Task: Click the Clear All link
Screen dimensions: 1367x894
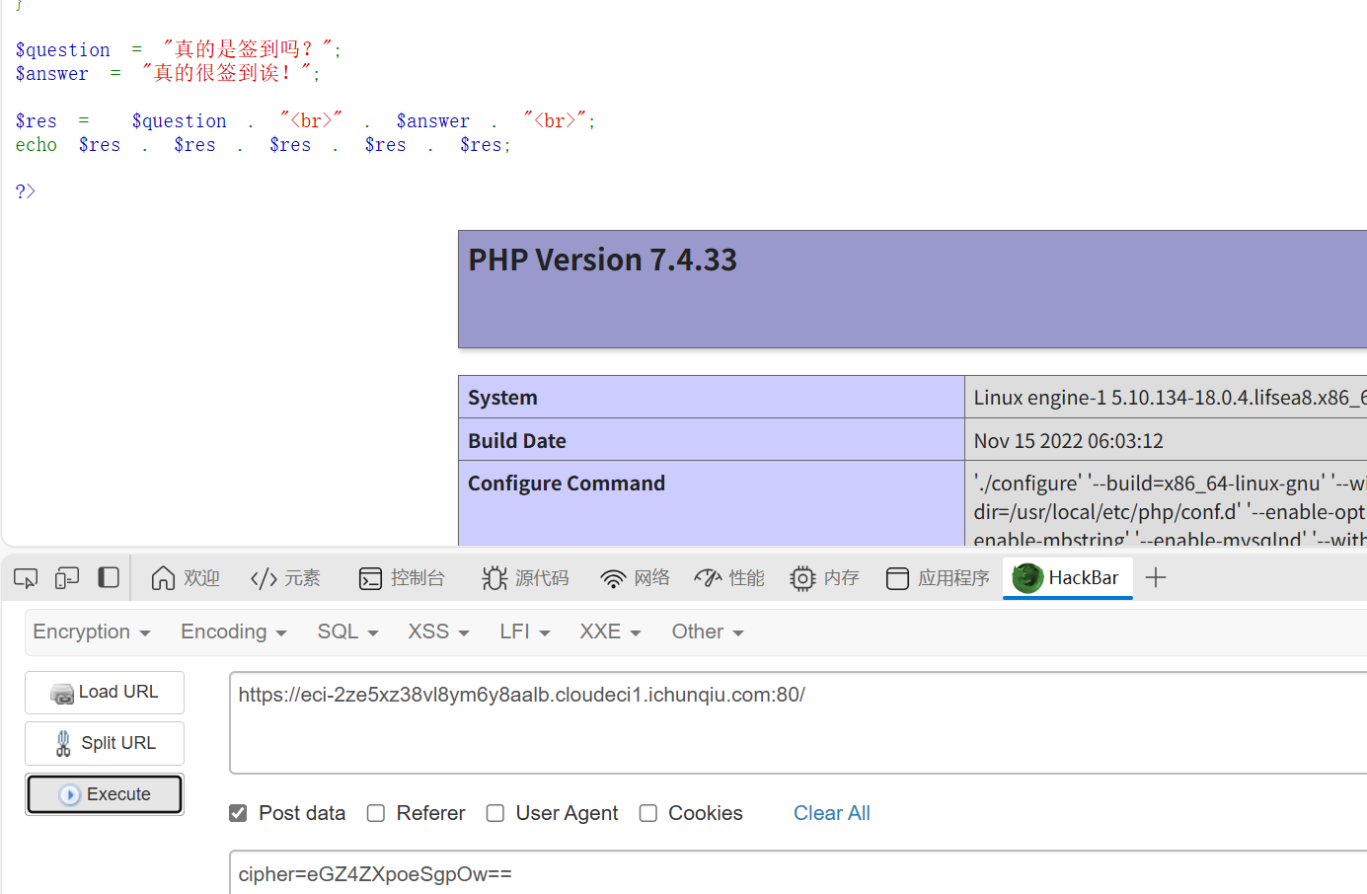Action: point(831,813)
